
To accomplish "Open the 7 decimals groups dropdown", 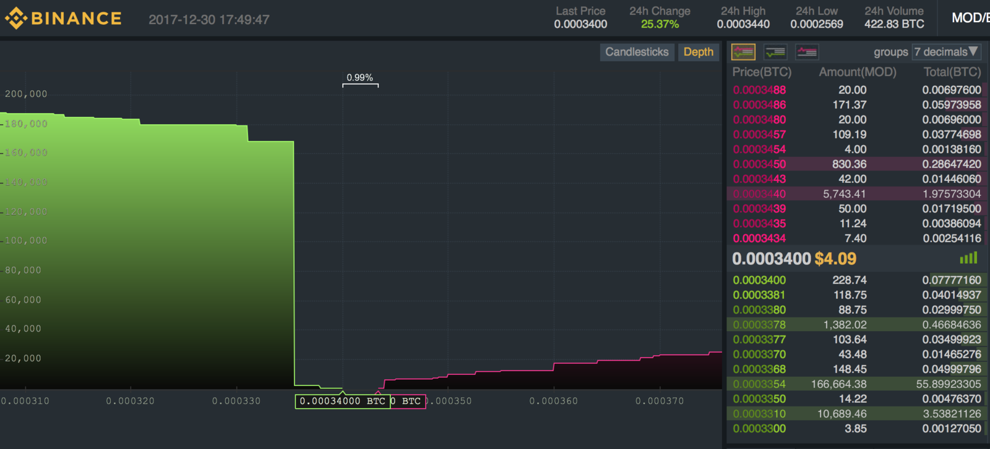I will pyautogui.click(x=947, y=52).
